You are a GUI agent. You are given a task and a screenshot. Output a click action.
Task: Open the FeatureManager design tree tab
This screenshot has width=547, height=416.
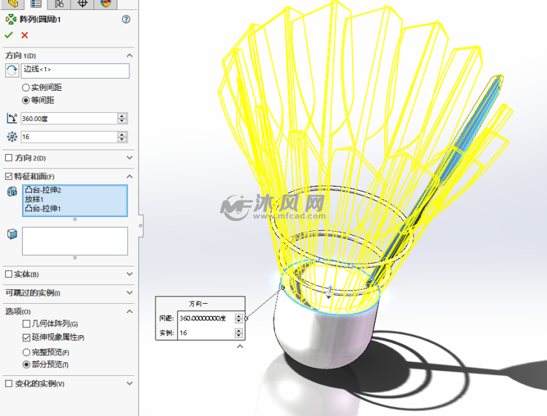(13, 4)
